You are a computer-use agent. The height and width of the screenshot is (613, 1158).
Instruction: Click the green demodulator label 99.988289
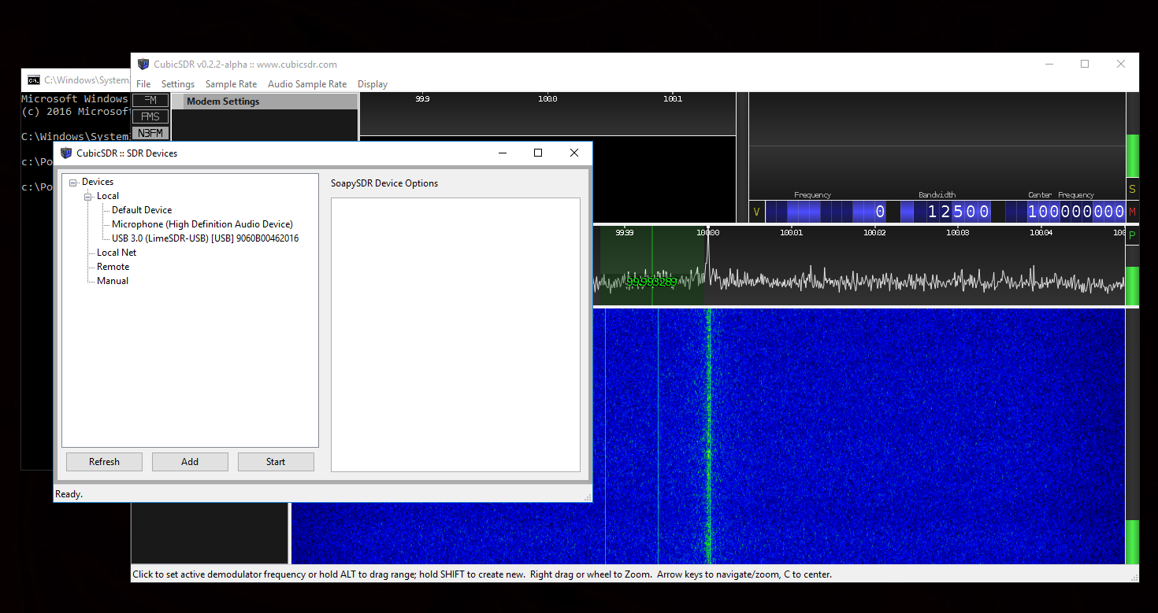pyautogui.click(x=651, y=282)
